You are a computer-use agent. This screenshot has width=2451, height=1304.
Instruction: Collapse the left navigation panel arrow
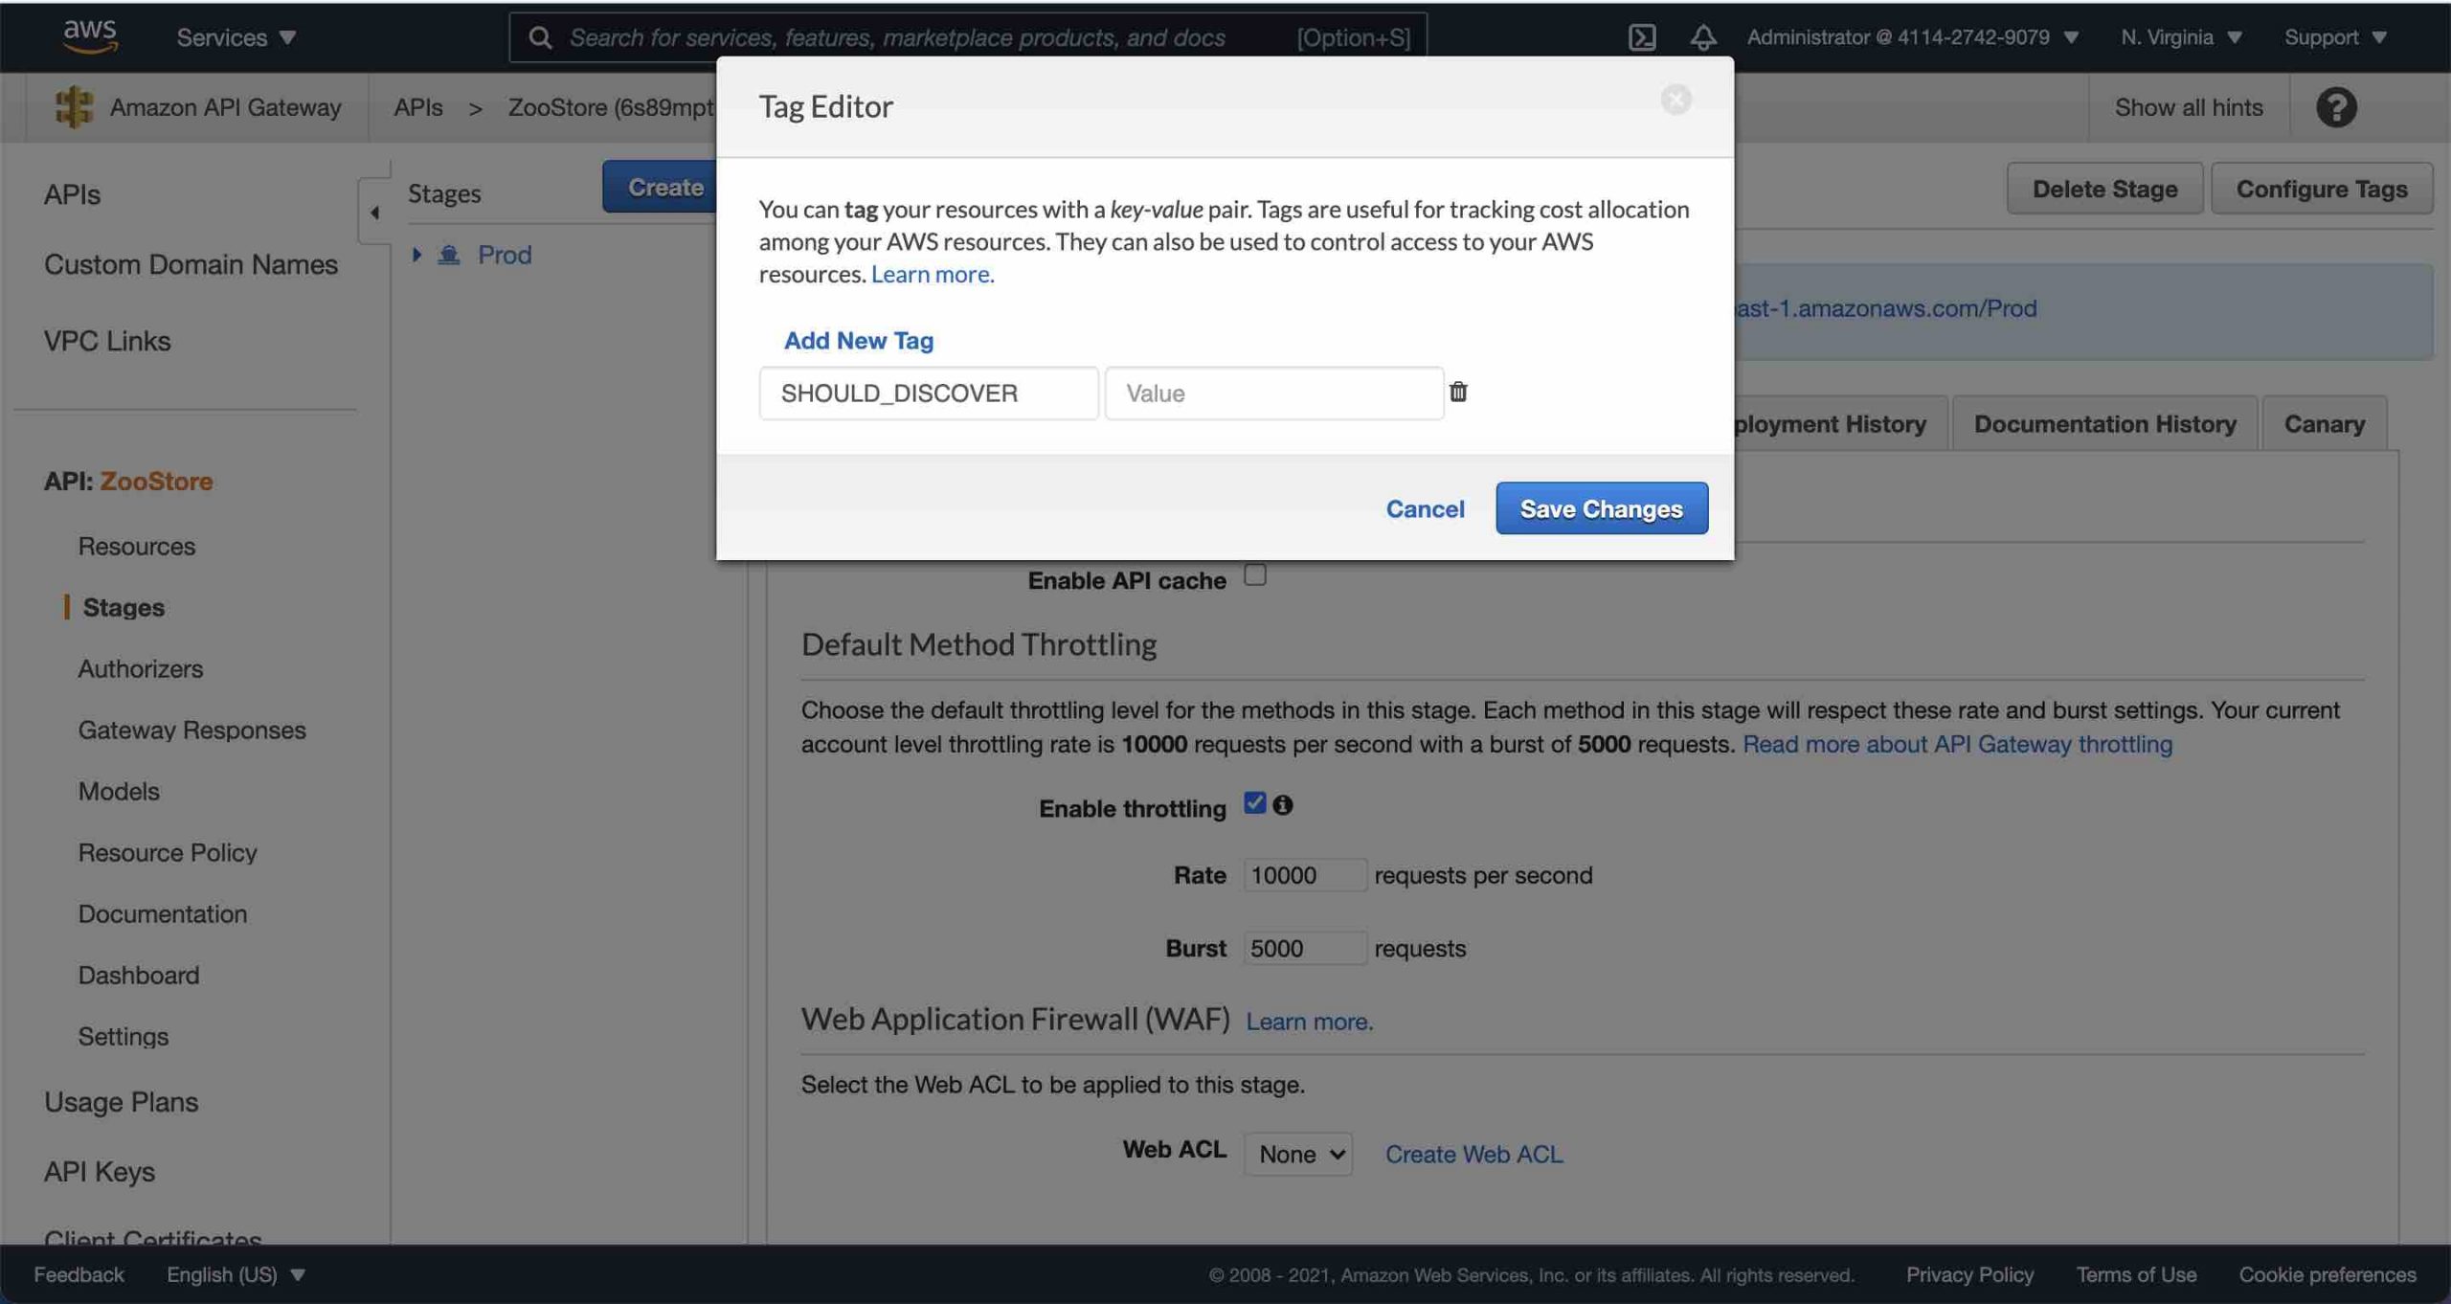click(375, 212)
